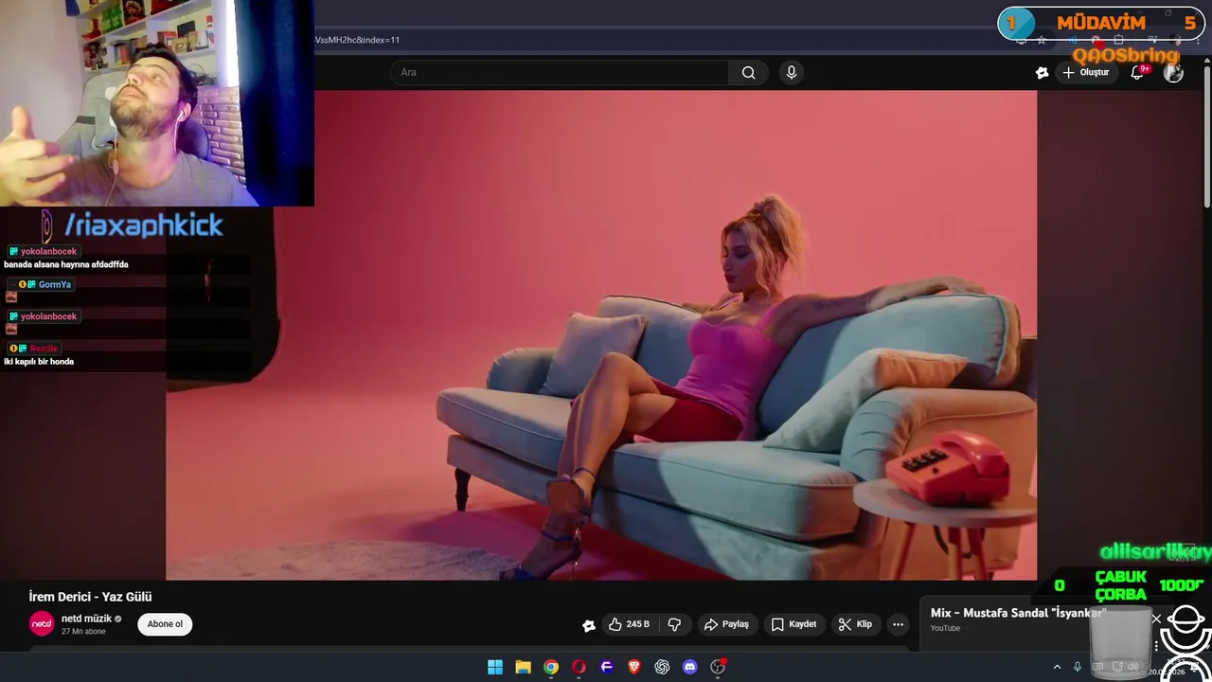Viewport: 1212px width, 682px height.
Task: Create a clip with the Klip button
Action: click(x=855, y=624)
